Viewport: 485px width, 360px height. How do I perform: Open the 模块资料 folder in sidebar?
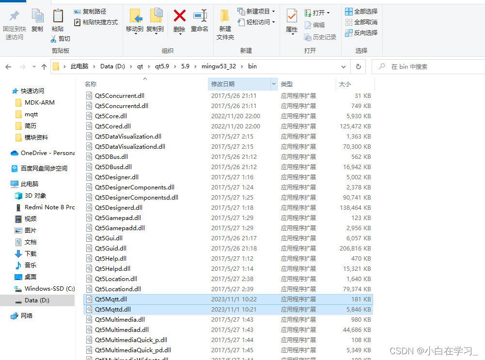pos(31,138)
